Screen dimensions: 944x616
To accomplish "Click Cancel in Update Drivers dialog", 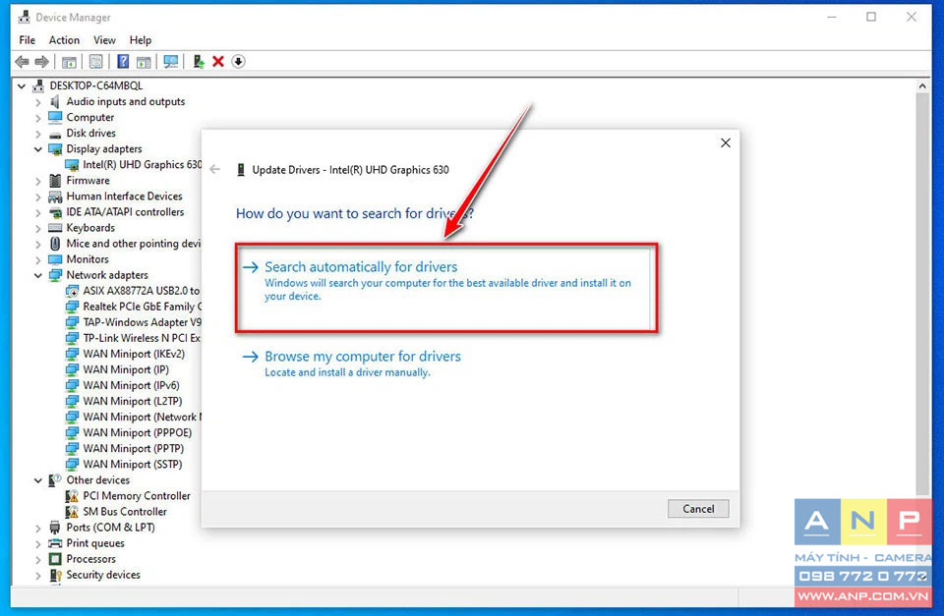I will click(698, 509).
